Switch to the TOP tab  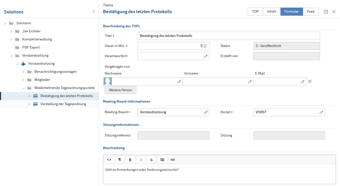tap(255, 12)
